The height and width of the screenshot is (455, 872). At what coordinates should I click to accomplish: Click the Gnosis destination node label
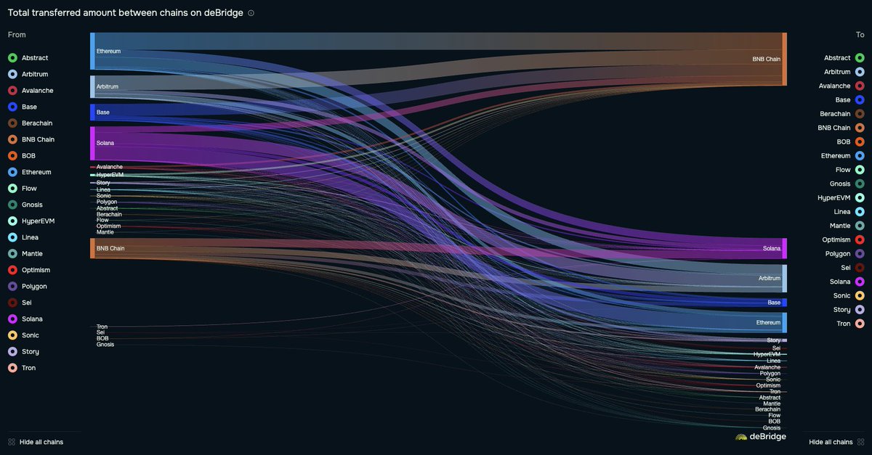point(772,427)
